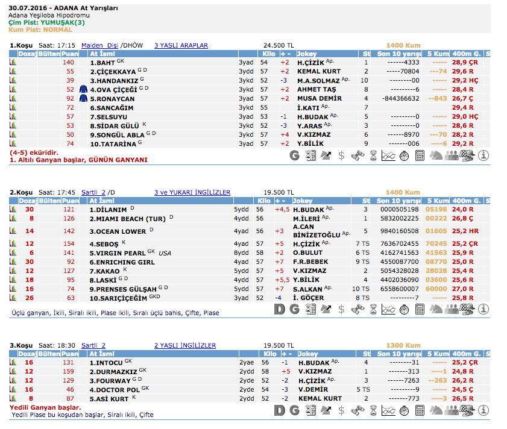507x429 pixels.
Task: Click the Jokey column header in race 1
Action: coord(307,54)
